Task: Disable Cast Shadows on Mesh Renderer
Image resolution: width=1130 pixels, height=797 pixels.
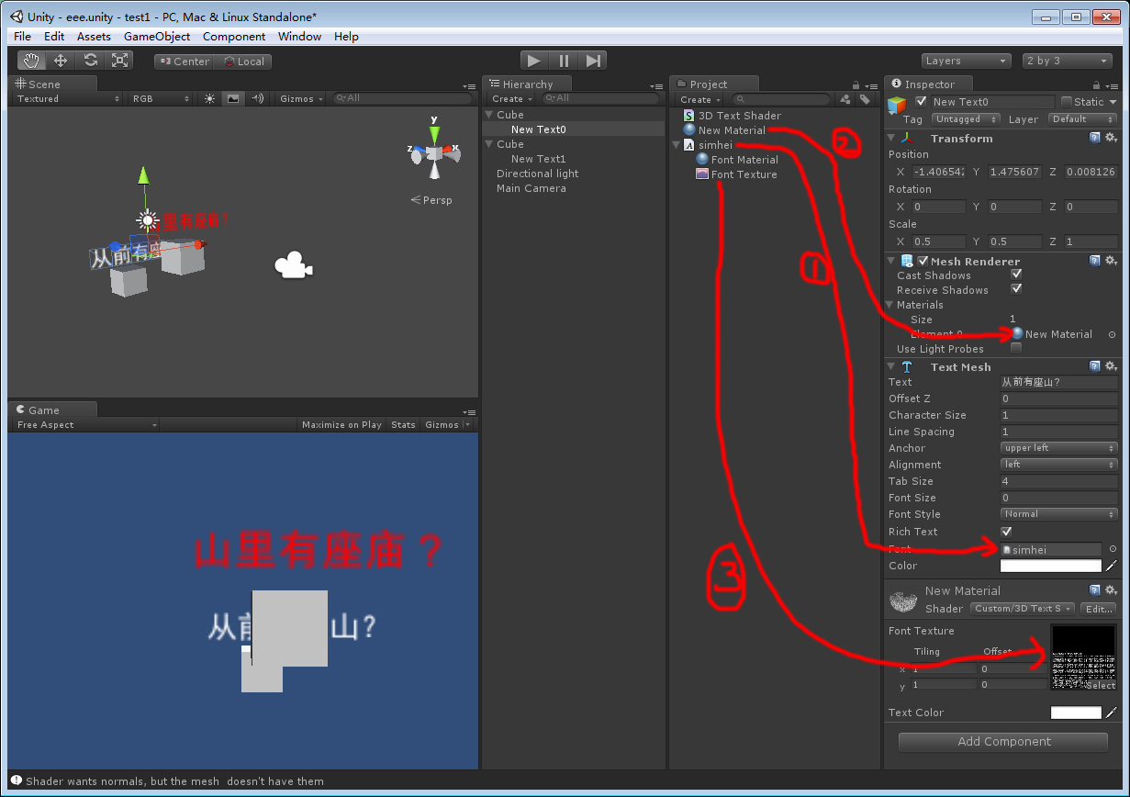Action: click(x=1017, y=275)
